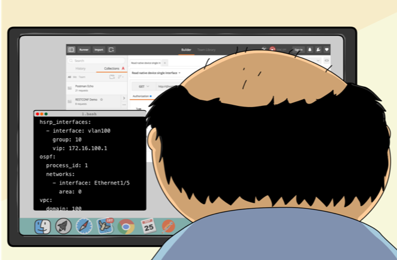The image size is (397, 260).
Task: Open Launchpad rocket in the dock
Action: point(64,226)
